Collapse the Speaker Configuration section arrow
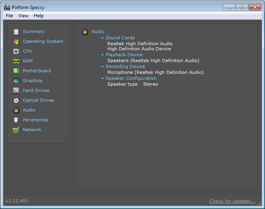The height and width of the screenshot is (209, 265). click(x=102, y=79)
